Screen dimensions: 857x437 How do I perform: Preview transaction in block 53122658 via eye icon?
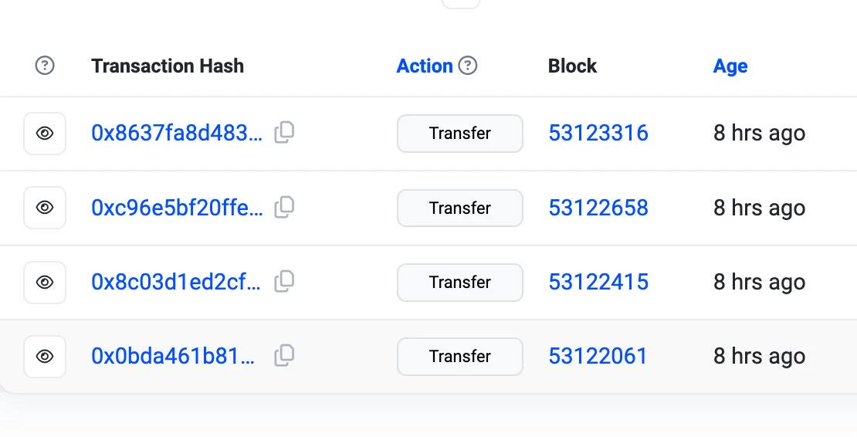45,208
